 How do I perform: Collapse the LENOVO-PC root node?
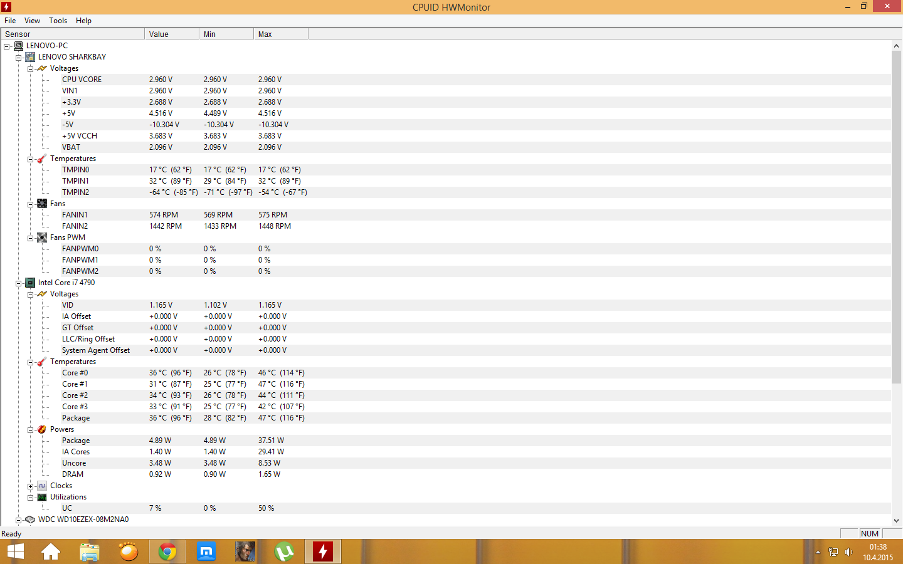(x=6, y=46)
